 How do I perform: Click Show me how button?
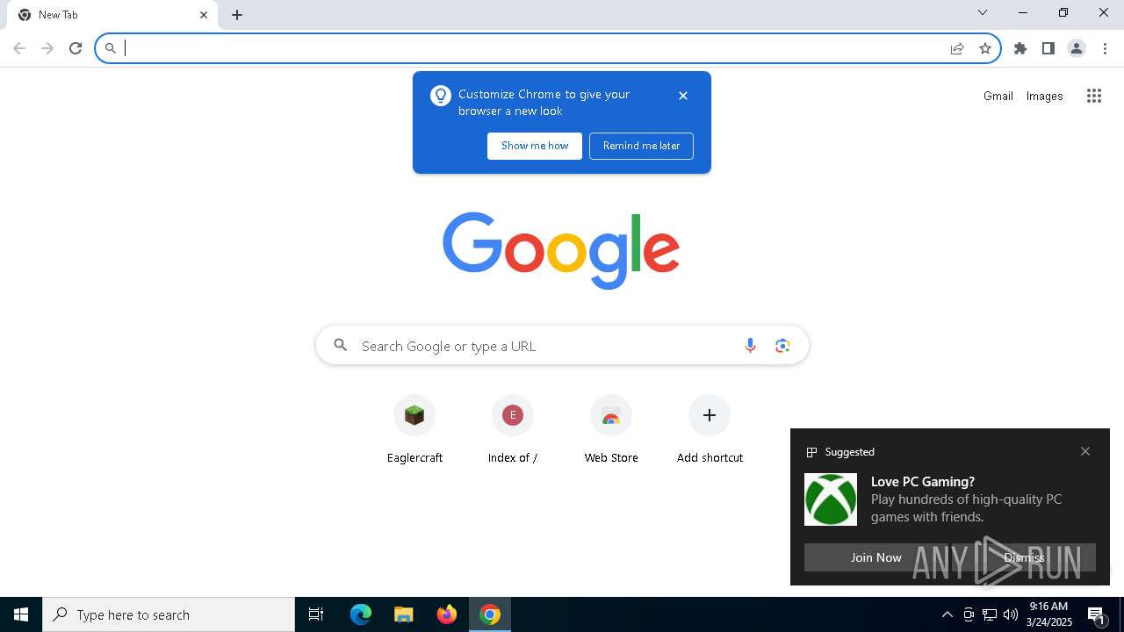[x=535, y=146]
